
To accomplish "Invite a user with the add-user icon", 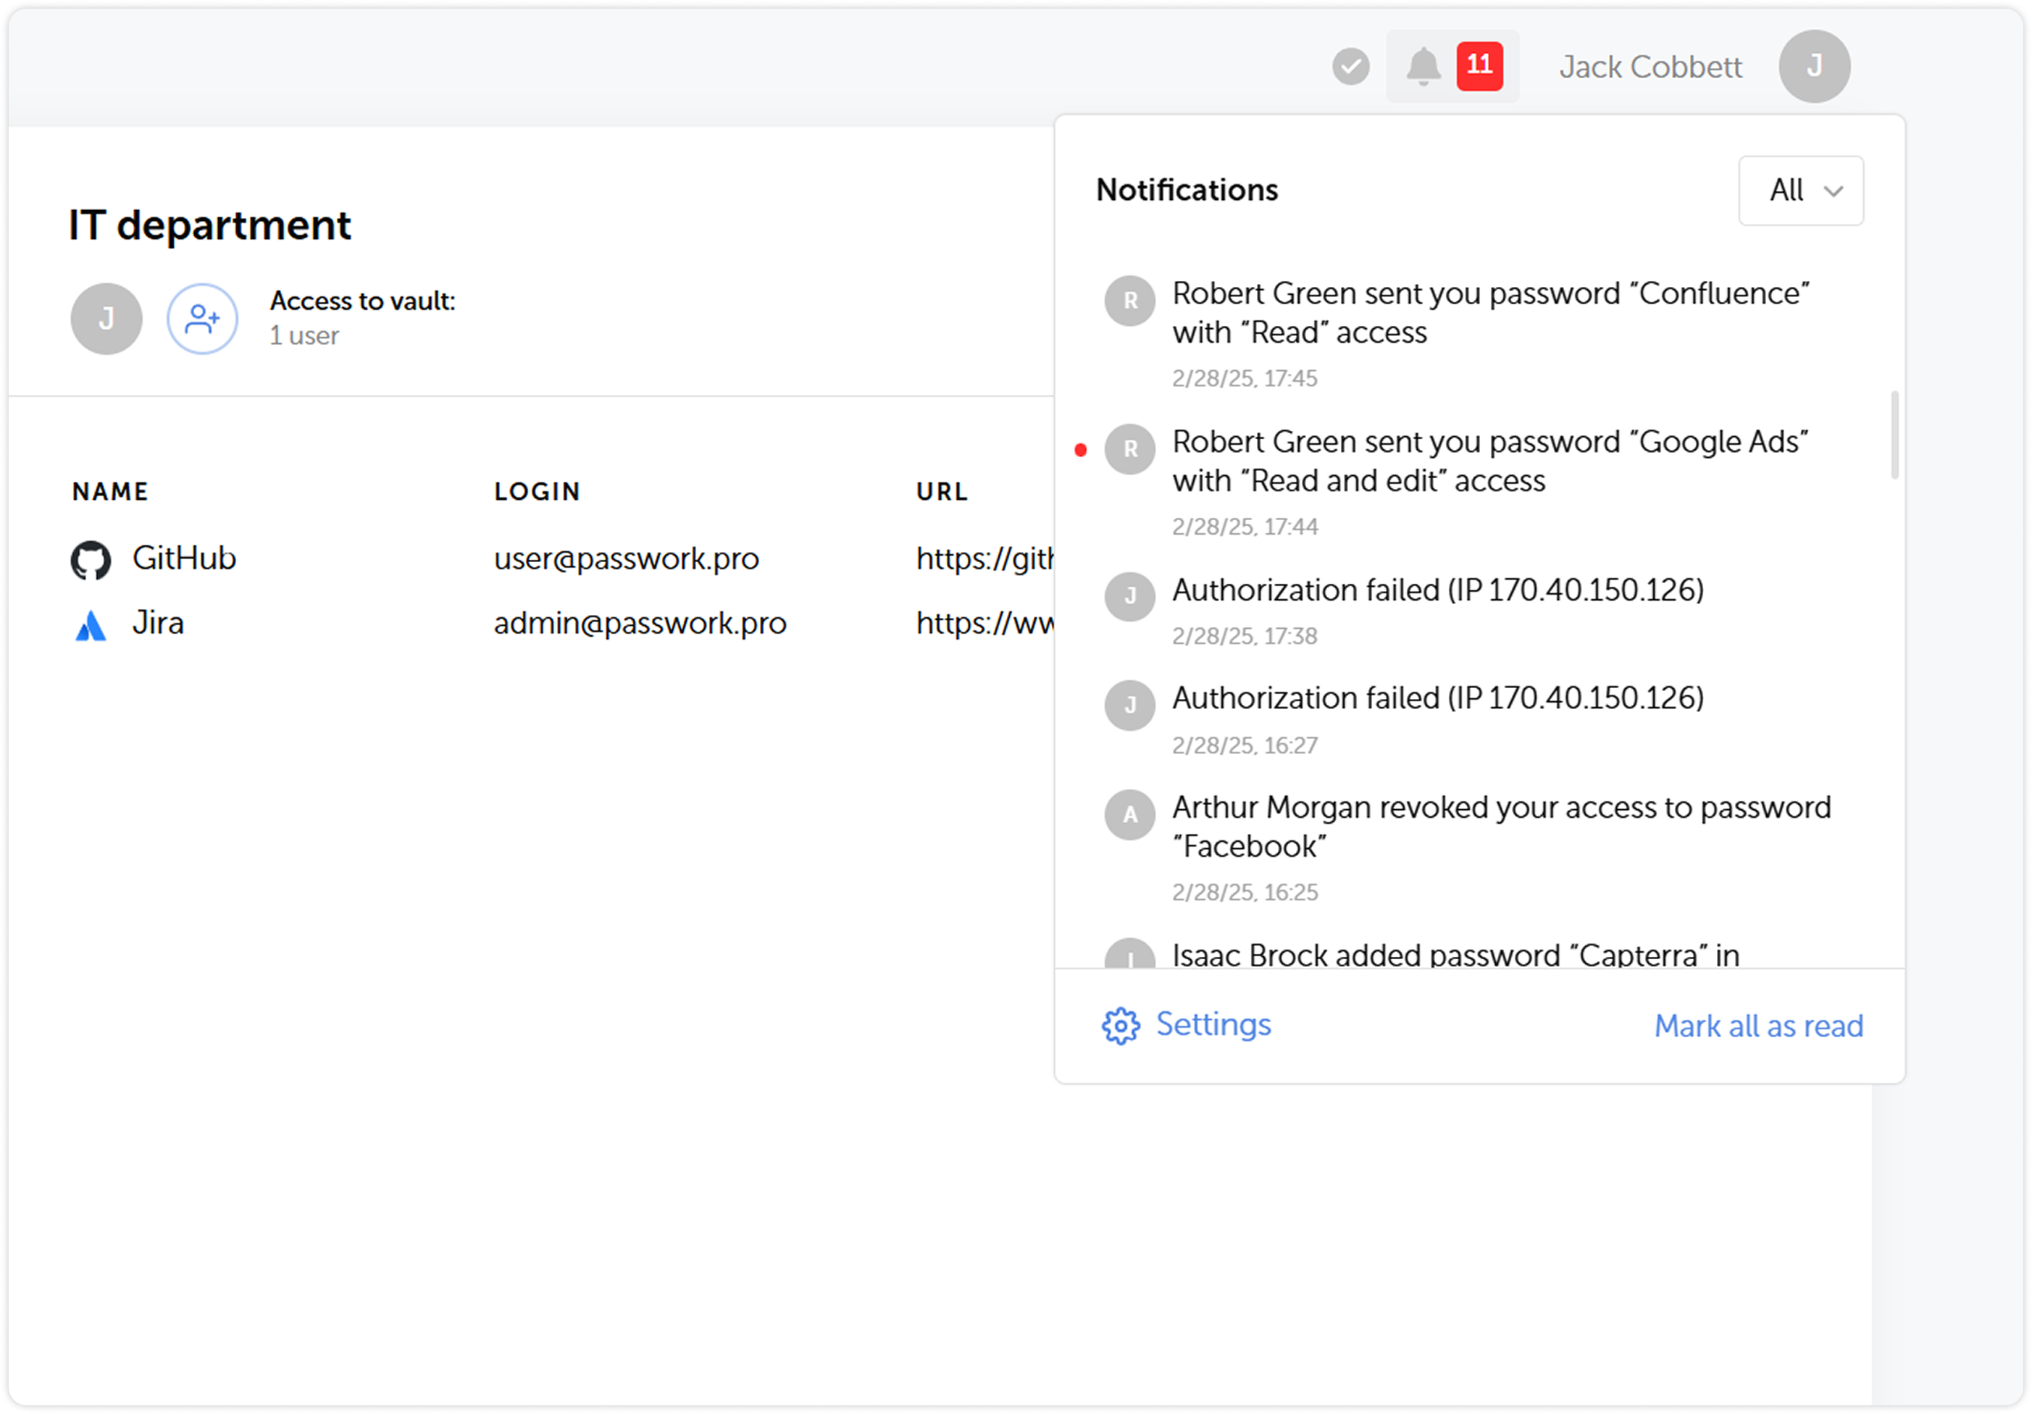I will (x=202, y=319).
